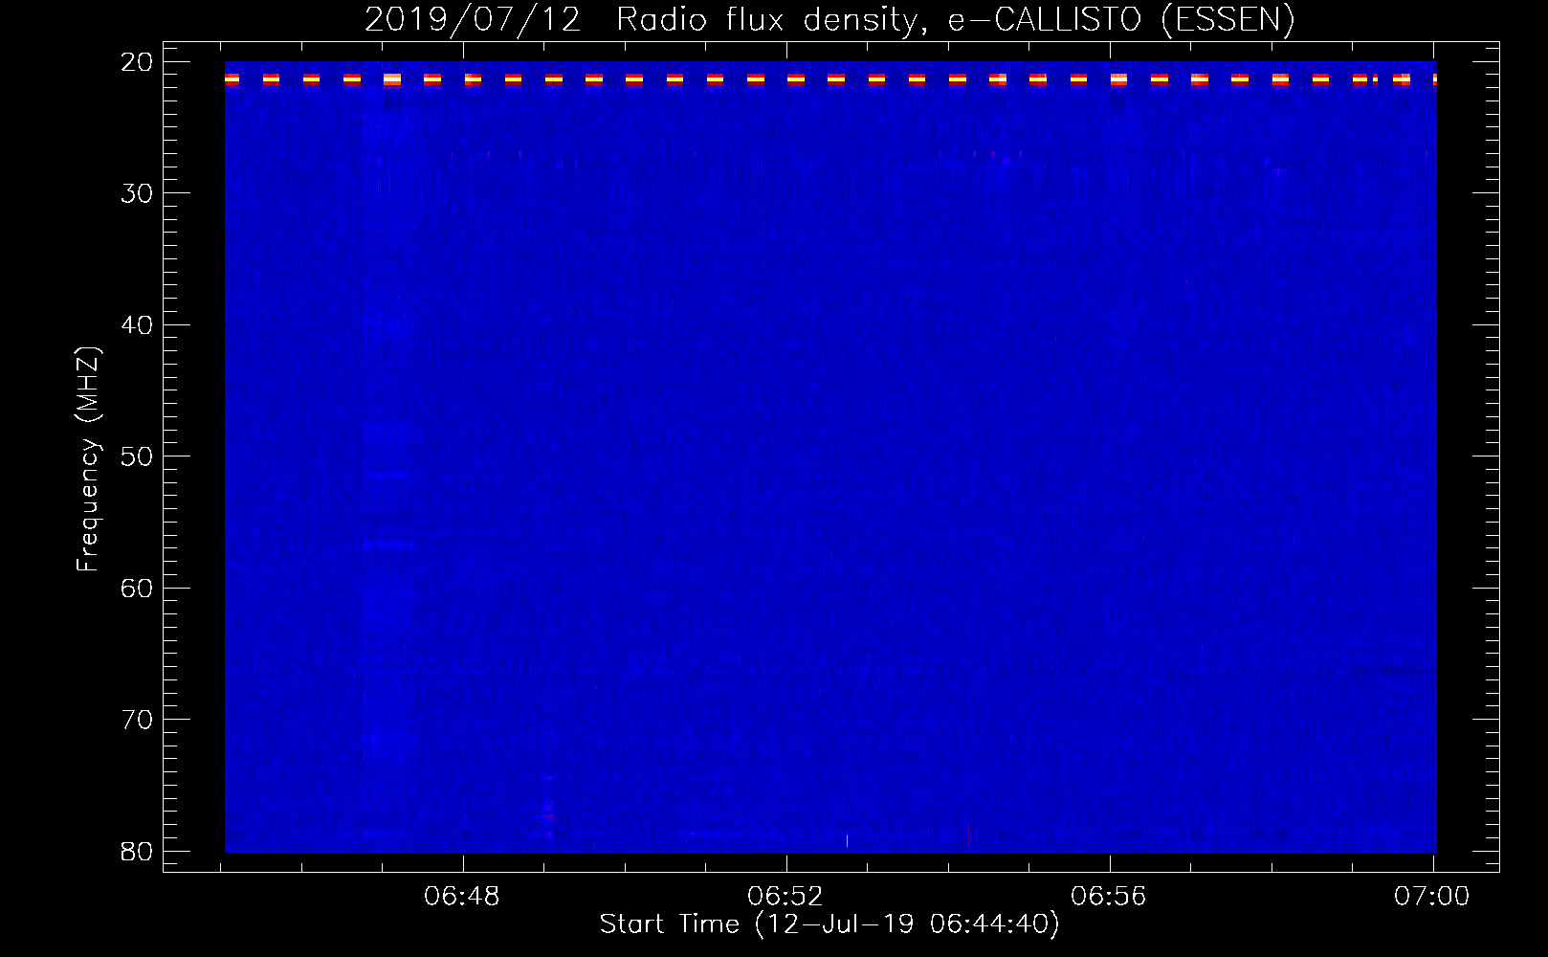Click the 60 MHz frequency tick label
This screenshot has width=1548, height=957.
[x=137, y=589]
